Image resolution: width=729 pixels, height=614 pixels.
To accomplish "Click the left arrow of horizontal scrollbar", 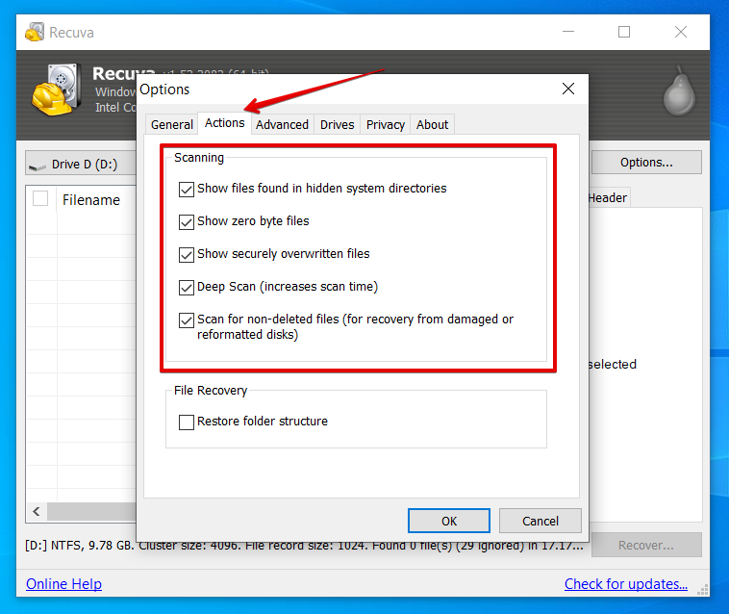I will (37, 512).
